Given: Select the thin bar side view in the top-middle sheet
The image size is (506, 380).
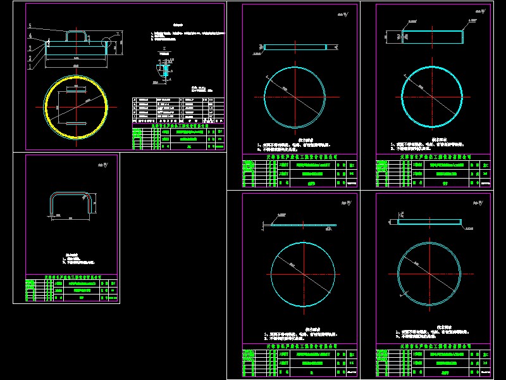Looking at the screenshot, I should [295, 47].
